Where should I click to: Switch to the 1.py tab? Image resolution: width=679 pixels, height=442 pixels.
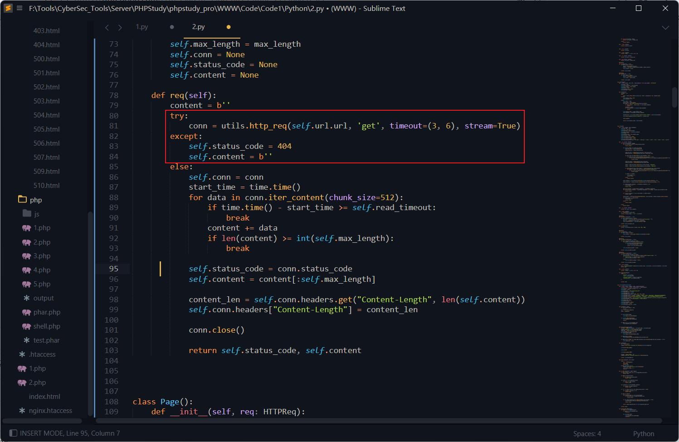[x=142, y=27]
